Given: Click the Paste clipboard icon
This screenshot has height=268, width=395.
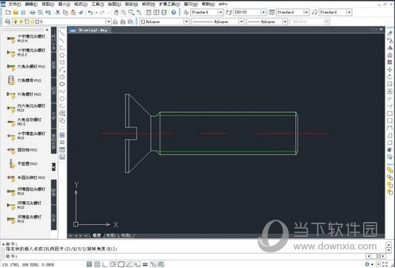Looking at the screenshot, I should [x=73, y=13].
